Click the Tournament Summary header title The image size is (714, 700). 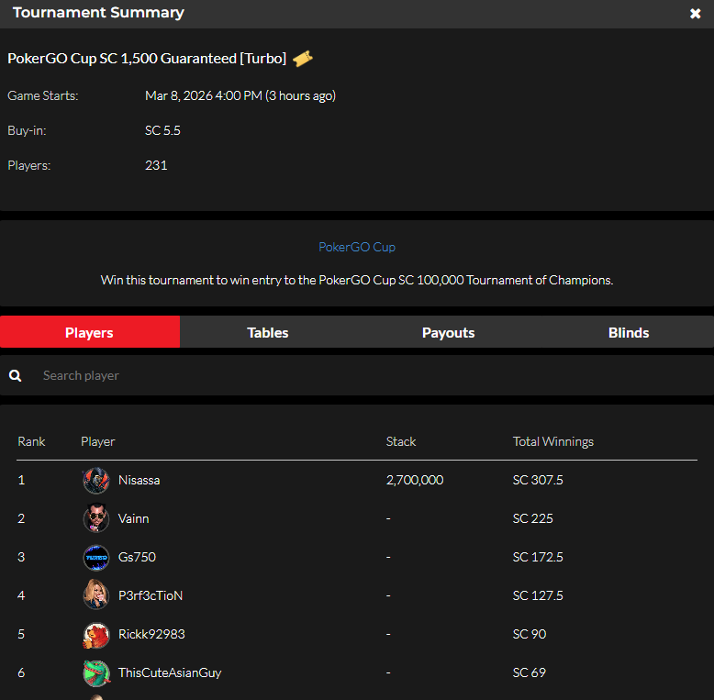98,13
